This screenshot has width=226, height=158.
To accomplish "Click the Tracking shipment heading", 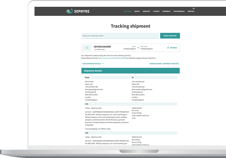I will click(x=131, y=26).
